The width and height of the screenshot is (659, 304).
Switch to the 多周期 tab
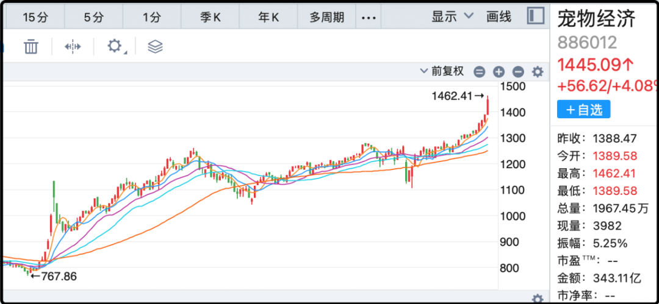click(x=326, y=18)
